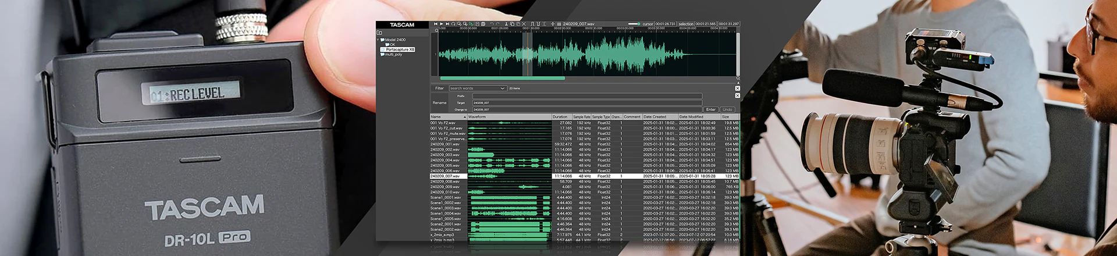Viewport: 1117px width, 256px height.
Task: Click the delete X toolbar icon
Action: coord(524,24)
